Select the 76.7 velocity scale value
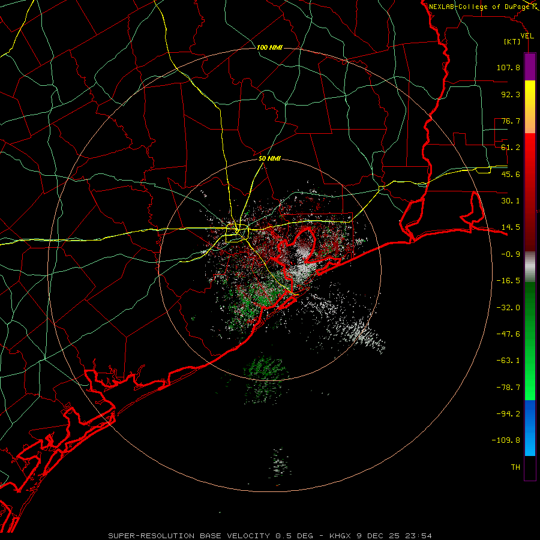Screen dimensions: 540x540 point(511,121)
